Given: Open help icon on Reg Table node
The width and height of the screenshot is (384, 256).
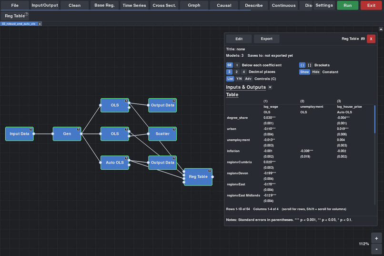Looking at the screenshot, I should click(210, 171).
